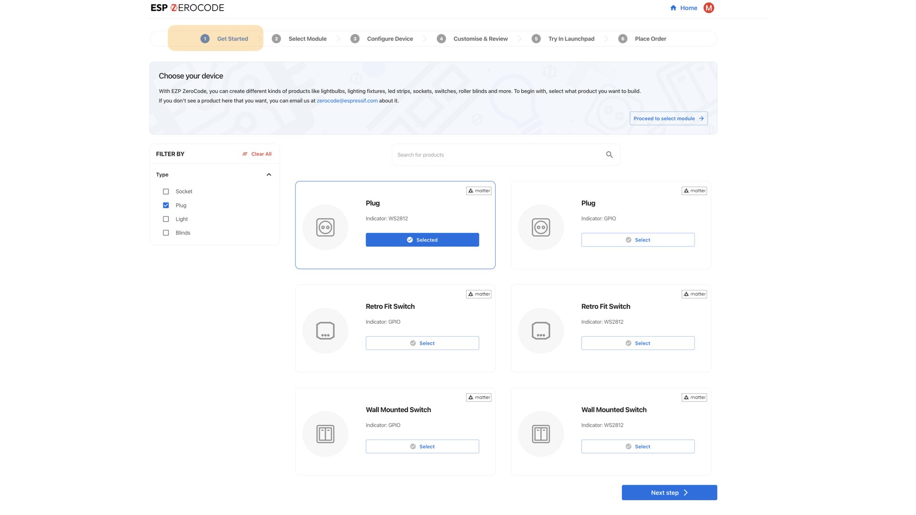
Task: Click the matter badge on the GPIO Plug card
Action: [x=694, y=190]
